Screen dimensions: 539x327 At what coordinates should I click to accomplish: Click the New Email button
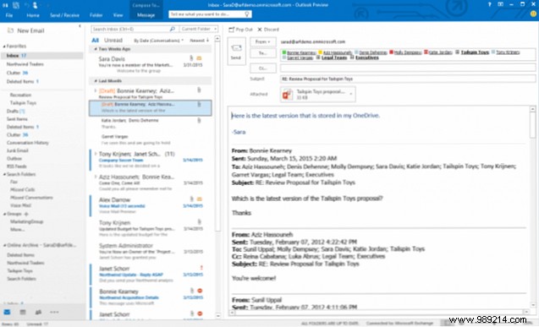click(26, 30)
